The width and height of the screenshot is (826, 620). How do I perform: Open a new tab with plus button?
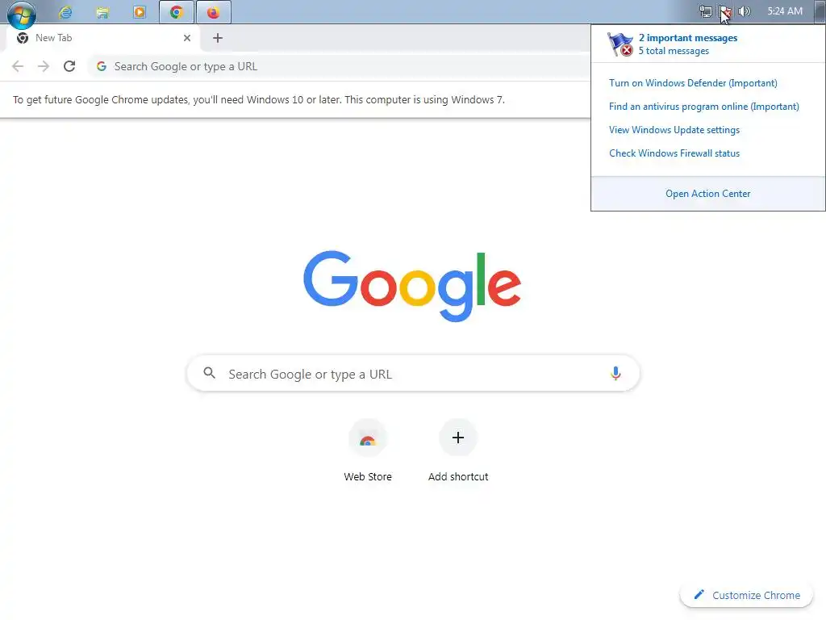tap(218, 38)
